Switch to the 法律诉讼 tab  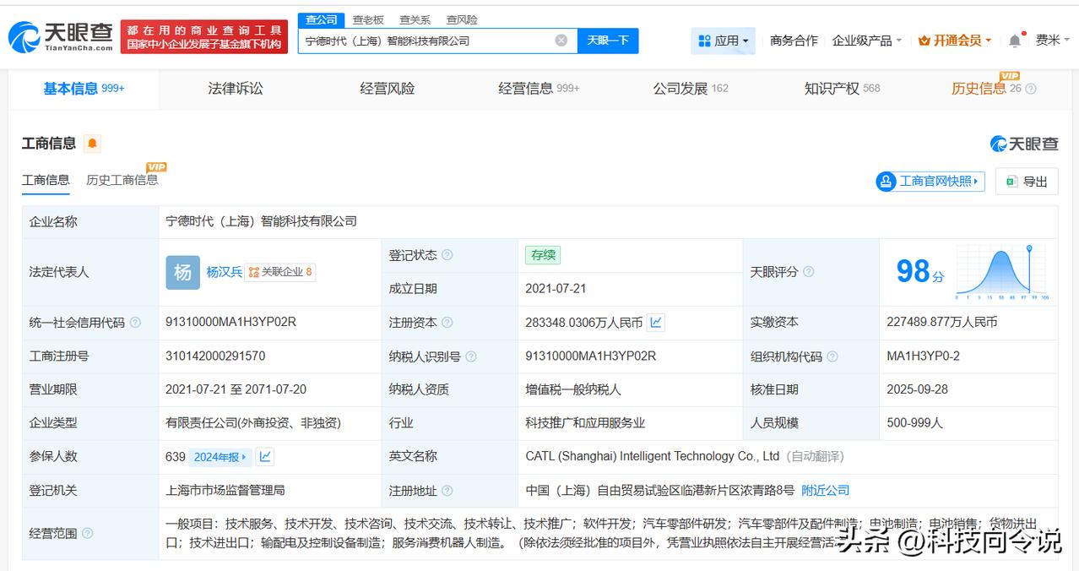click(236, 89)
